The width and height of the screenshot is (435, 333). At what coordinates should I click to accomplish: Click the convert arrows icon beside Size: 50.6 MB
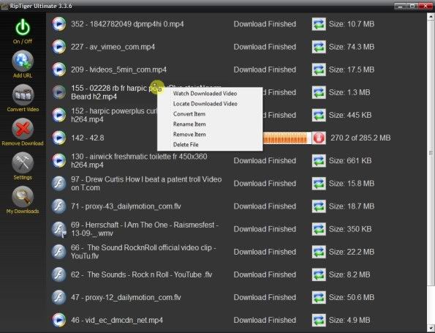[x=319, y=297]
